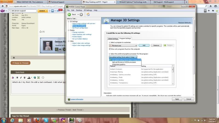Toggle Show only programs found on this computer
Screen dimensions: 219x123
[x=110, y=49]
